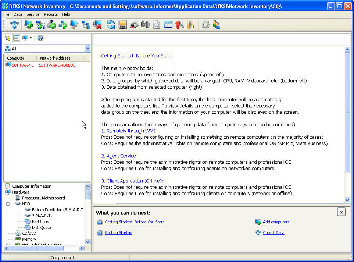The image size is (354, 262).
Task: Toggle the list view mode button
Action: 15,38
